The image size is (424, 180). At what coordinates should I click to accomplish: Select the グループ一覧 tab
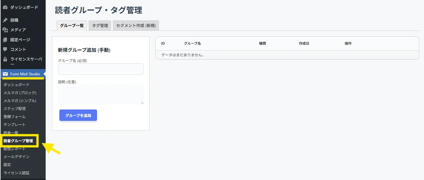coord(72,26)
